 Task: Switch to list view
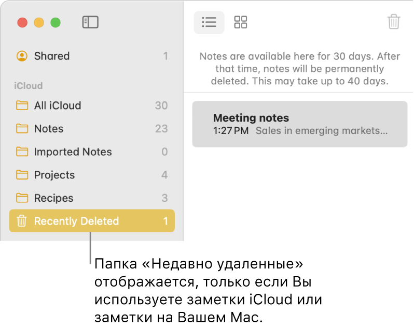pyautogui.click(x=209, y=22)
